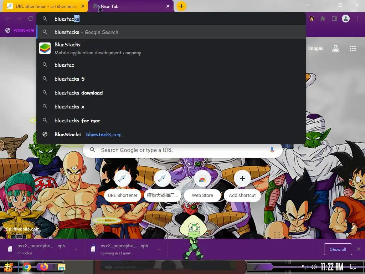Open the Chrome three-dot menu
The height and width of the screenshot is (274, 365).
click(357, 19)
